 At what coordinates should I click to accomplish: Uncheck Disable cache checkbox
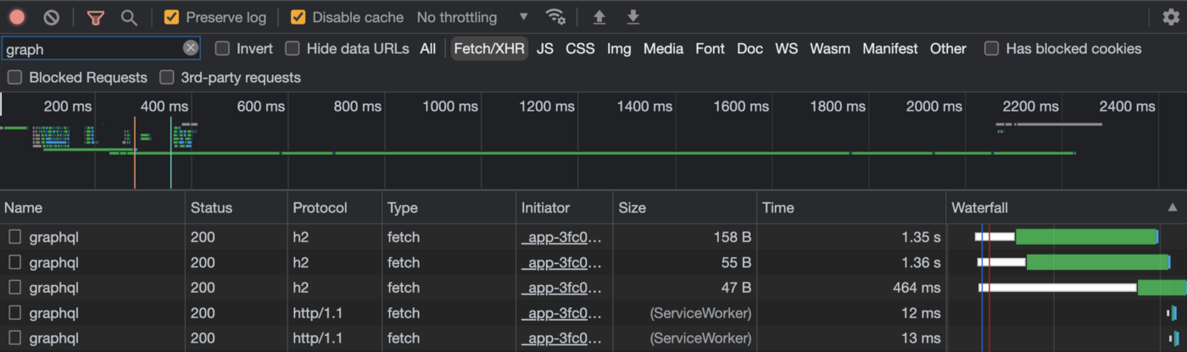pyautogui.click(x=298, y=17)
